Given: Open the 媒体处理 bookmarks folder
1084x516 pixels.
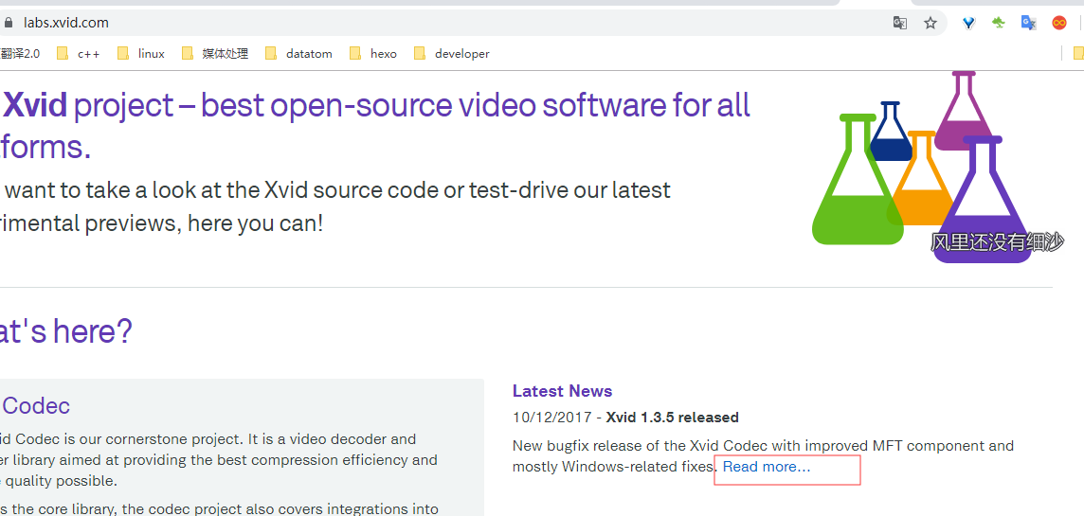Looking at the screenshot, I should click(x=215, y=53).
